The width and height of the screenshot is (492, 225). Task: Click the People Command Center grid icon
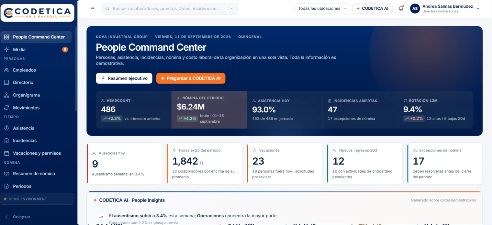(6, 37)
